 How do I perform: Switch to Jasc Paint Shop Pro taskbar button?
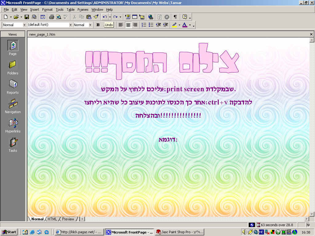(179, 232)
